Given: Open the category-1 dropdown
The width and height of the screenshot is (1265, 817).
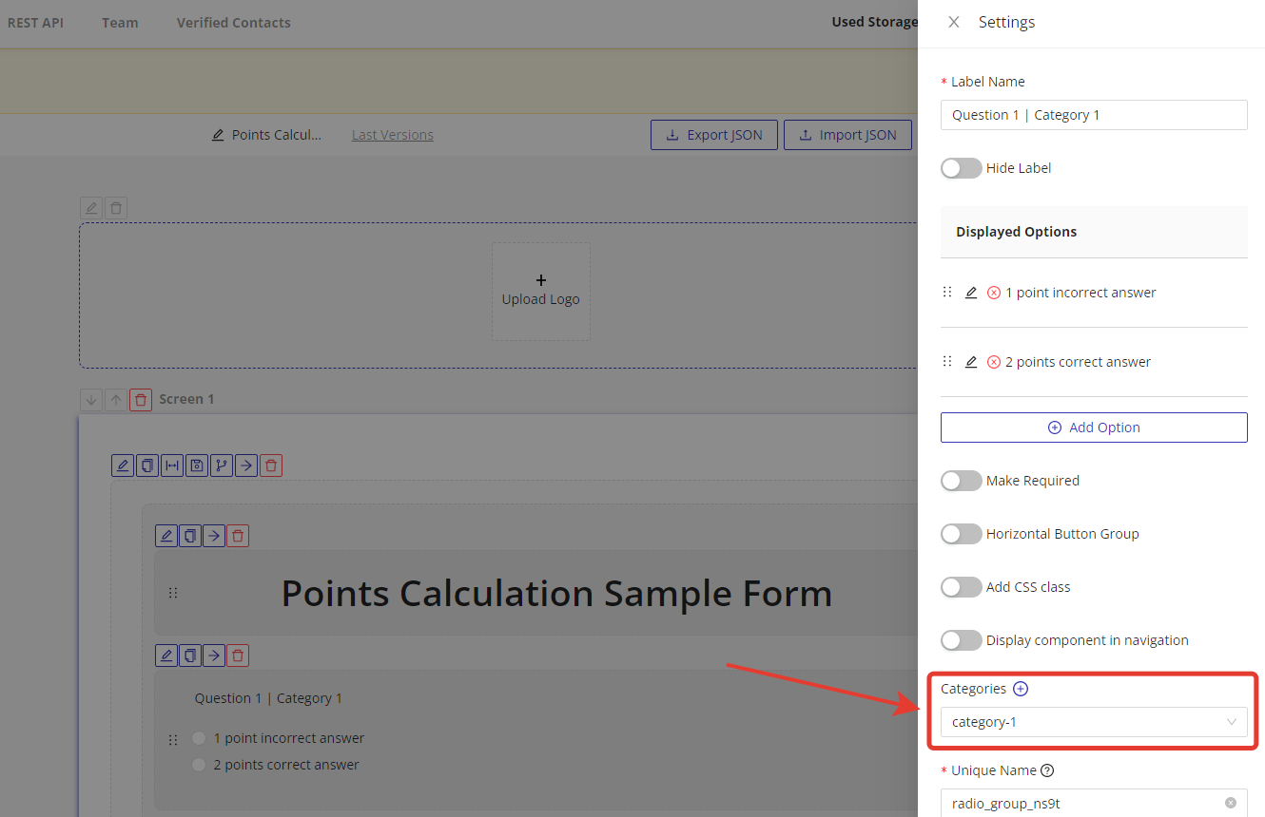Looking at the screenshot, I should click(1093, 722).
